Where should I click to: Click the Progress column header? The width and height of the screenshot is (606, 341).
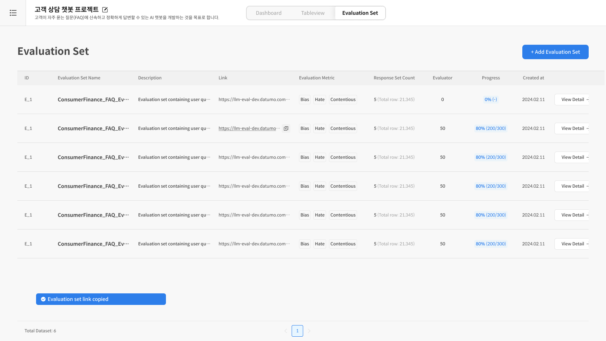click(x=491, y=78)
